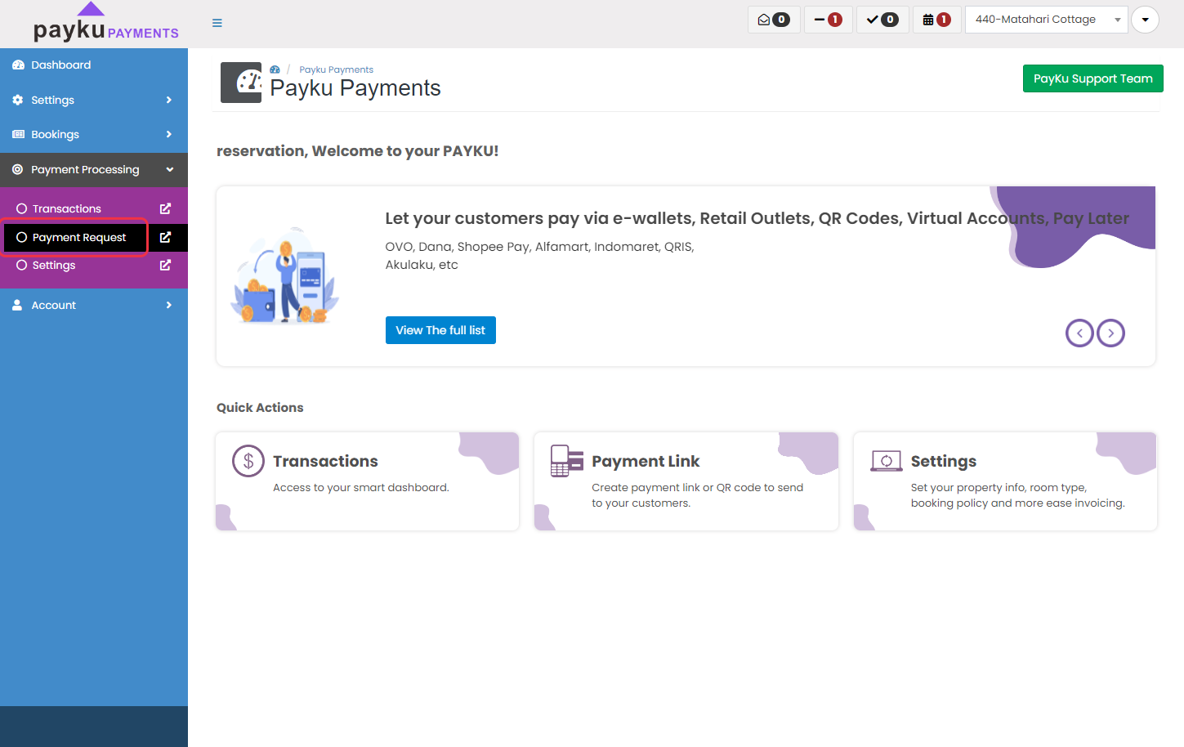
Task: Click the payku Payments logo
Action: pos(105,24)
